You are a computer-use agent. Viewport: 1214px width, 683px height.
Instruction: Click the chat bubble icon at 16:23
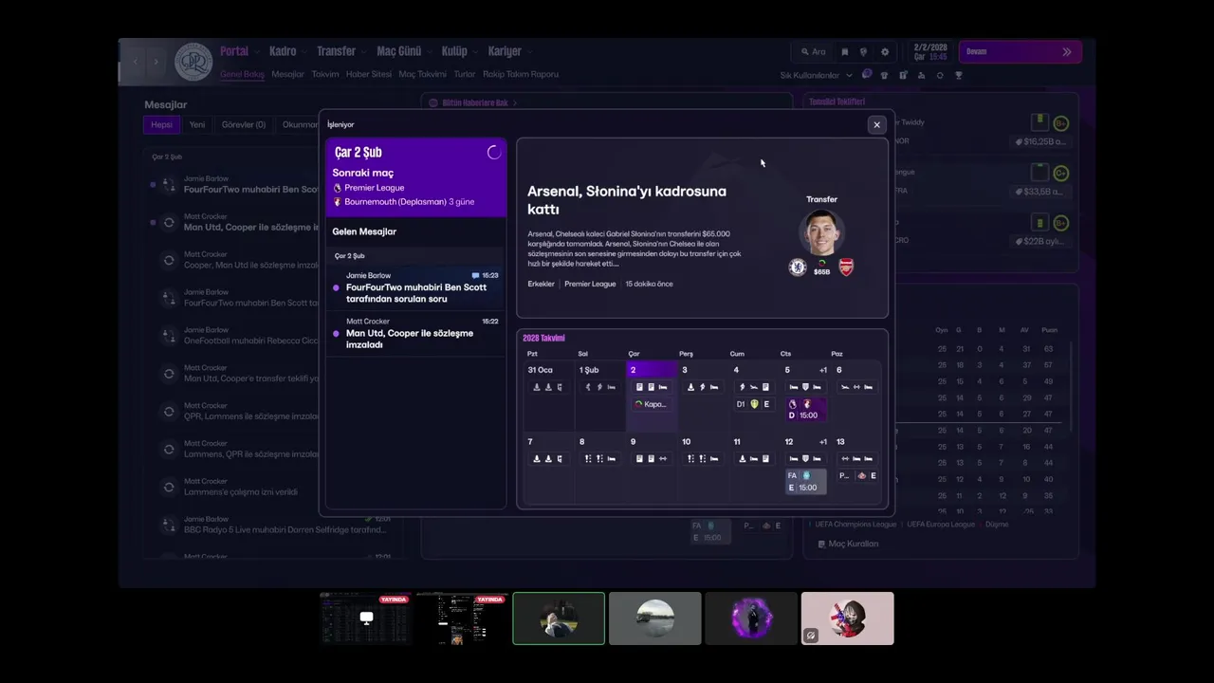pos(475,276)
